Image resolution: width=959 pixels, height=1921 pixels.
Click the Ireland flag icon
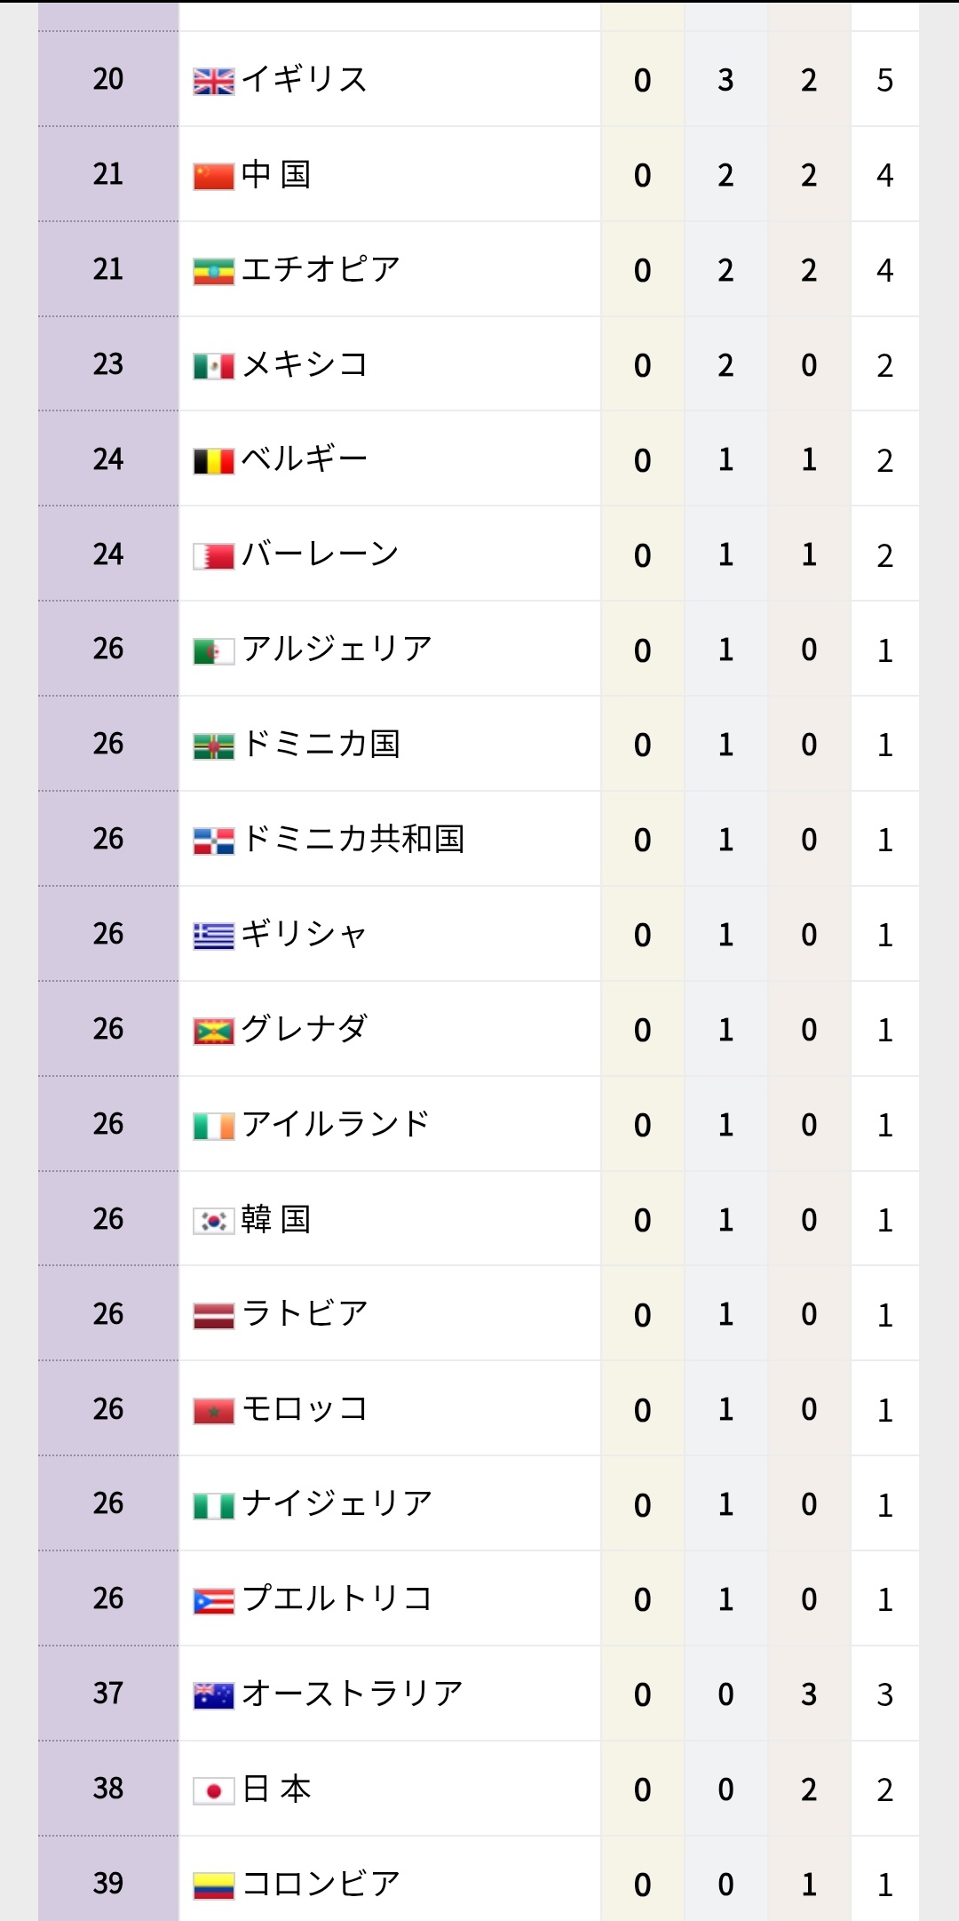pyautogui.click(x=214, y=1126)
